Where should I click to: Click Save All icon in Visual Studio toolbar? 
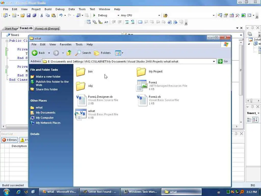(x=34, y=15)
